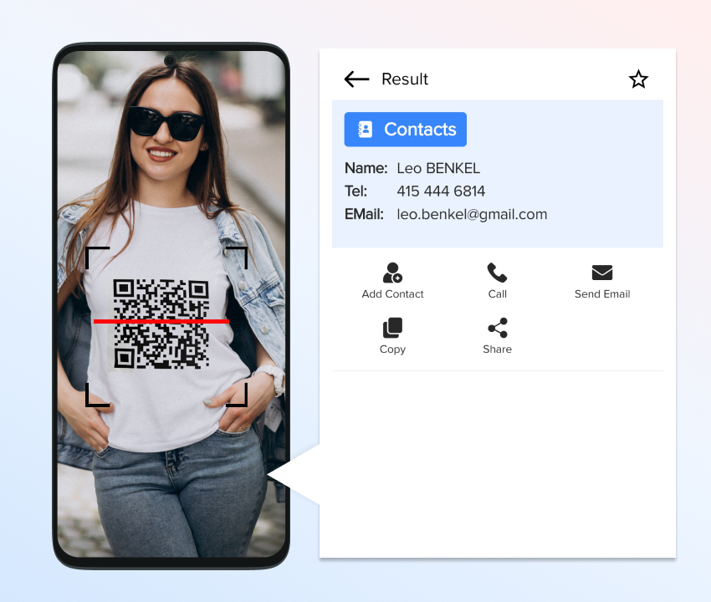Tap the Copy icon

click(392, 328)
